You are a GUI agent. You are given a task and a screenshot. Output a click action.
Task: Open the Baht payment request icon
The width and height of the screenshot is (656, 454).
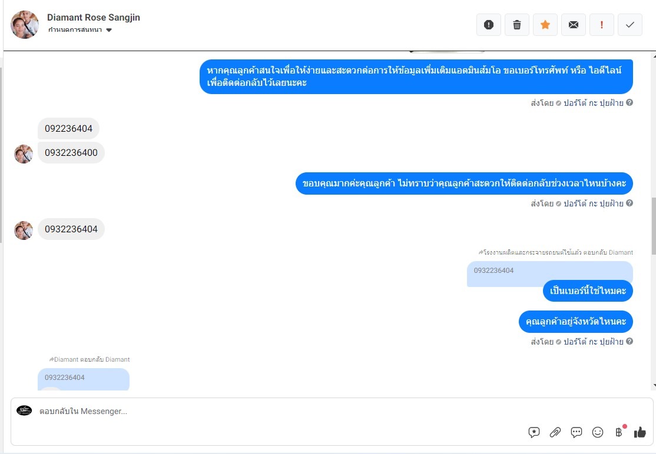(619, 432)
